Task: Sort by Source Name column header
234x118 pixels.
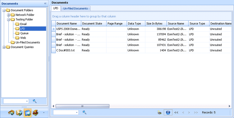Action: (177, 24)
